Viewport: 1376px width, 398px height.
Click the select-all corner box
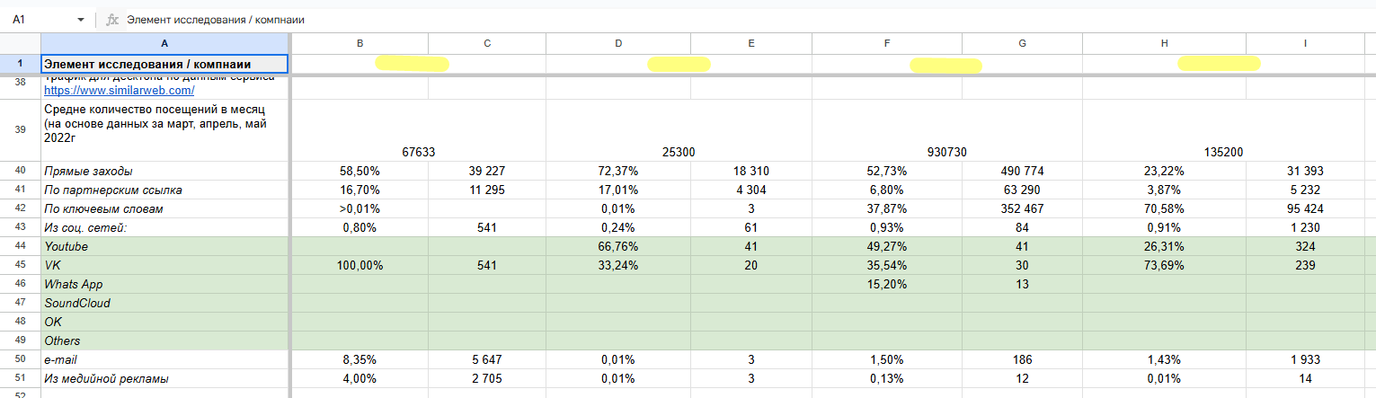tap(21, 43)
